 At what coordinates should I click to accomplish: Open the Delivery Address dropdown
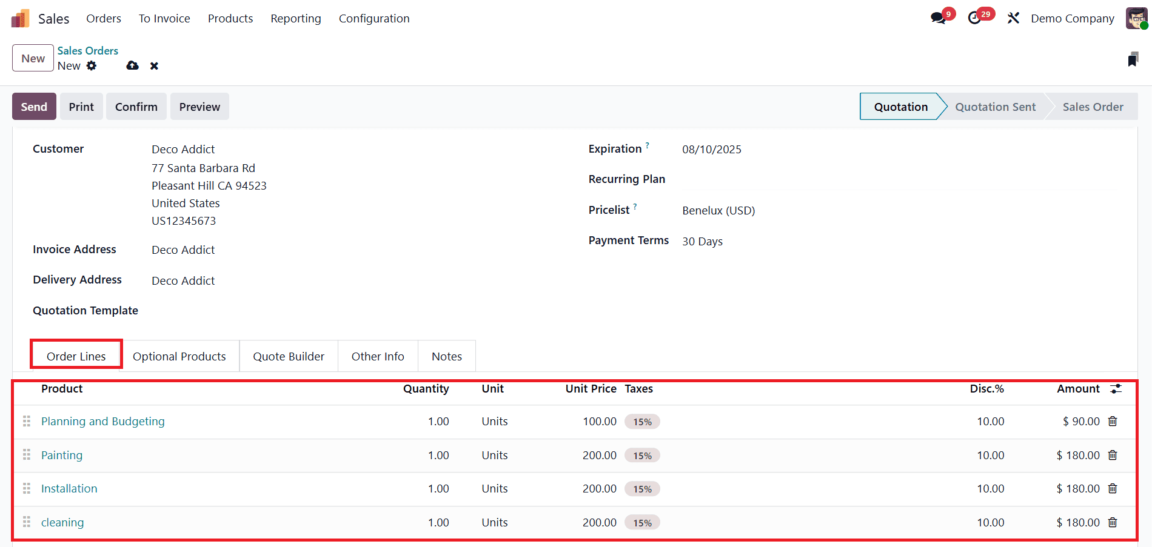tap(183, 281)
